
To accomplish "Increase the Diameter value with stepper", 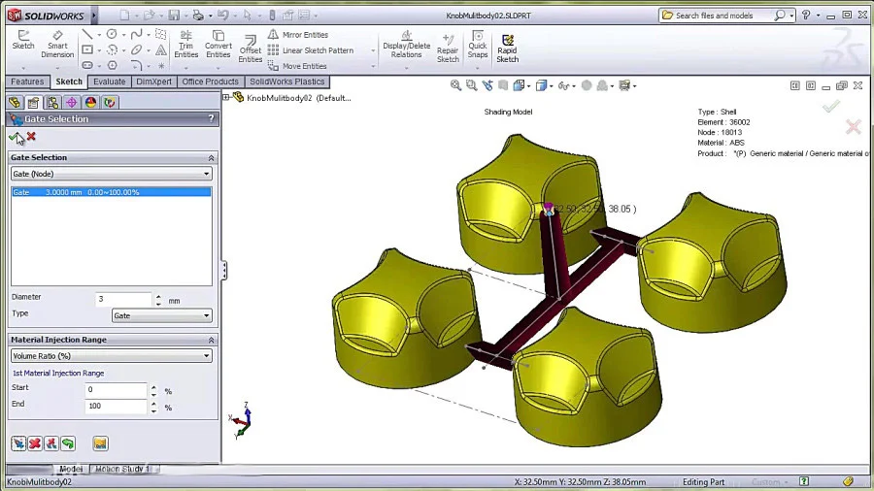I will pos(158,297).
